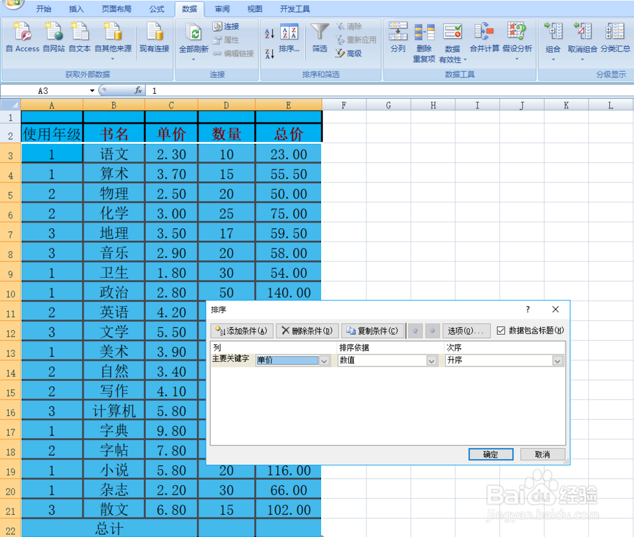Select column C header

click(171, 105)
